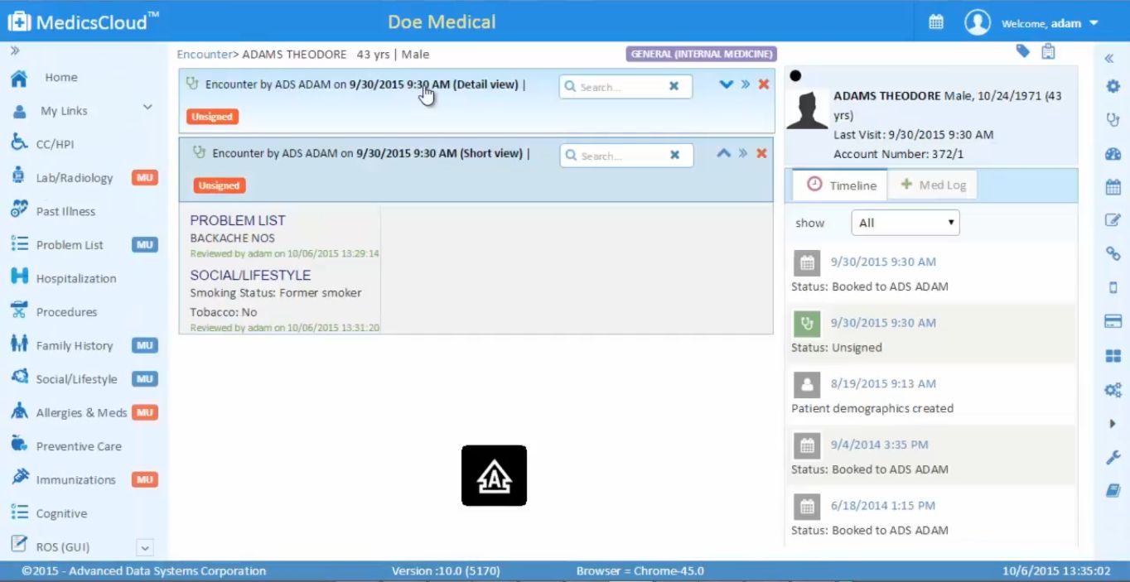Click the credit card icon in right toolbar
Screen dimensions: 1130x582
[x=1113, y=321]
